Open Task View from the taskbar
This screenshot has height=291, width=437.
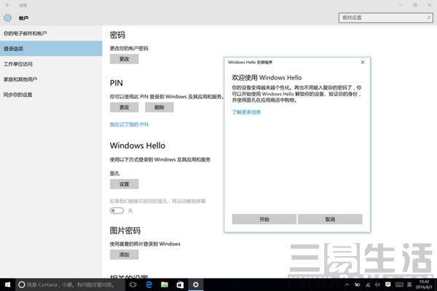[x=133, y=284]
